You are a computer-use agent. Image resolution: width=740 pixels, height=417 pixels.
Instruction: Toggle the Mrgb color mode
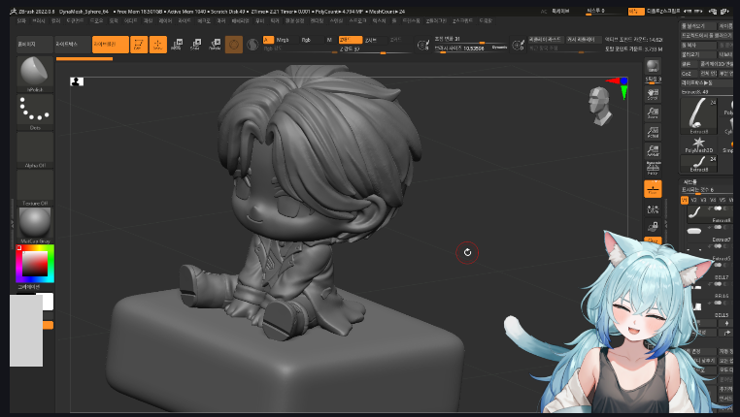click(283, 40)
